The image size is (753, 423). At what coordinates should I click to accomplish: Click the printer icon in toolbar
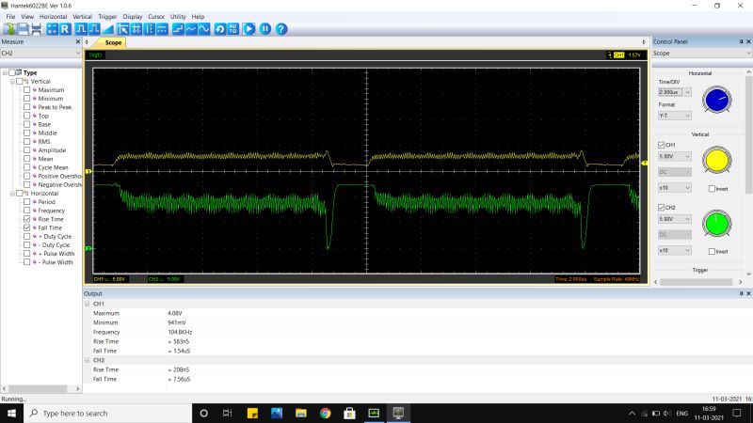pyautogui.click(x=36, y=29)
